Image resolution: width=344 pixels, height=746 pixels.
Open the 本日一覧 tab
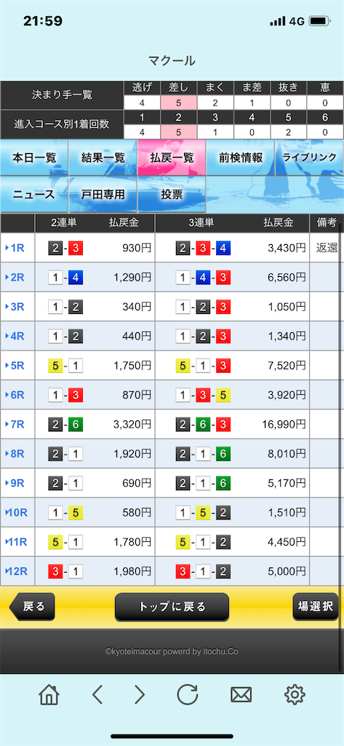(34, 158)
